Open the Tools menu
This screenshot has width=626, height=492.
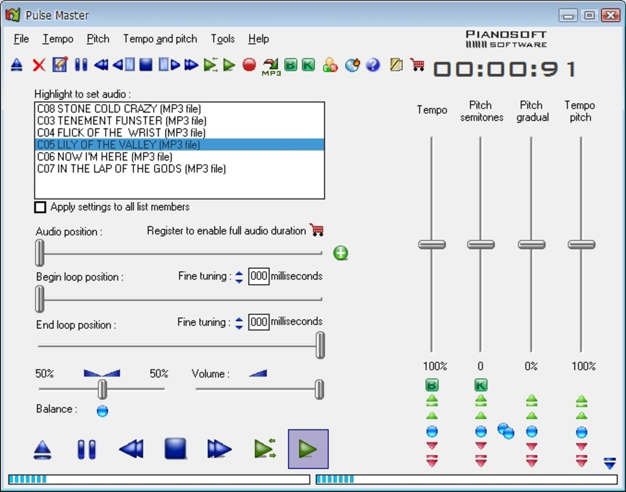[x=223, y=39]
